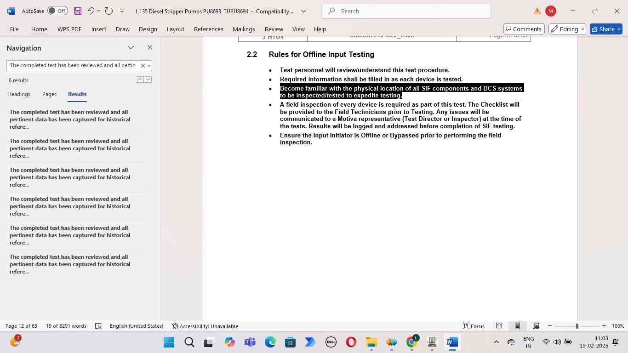Go to next search result arrow

click(x=148, y=80)
